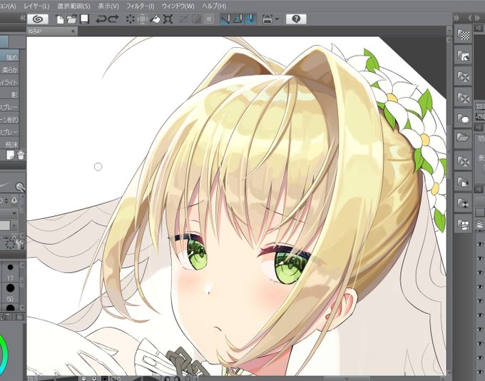This screenshot has width=485, height=381.
Task: Undo the last stroke
Action: point(101,19)
